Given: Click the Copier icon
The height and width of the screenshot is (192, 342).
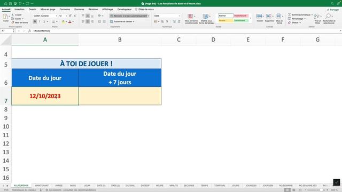Looking at the screenshot, I should coord(13,19).
